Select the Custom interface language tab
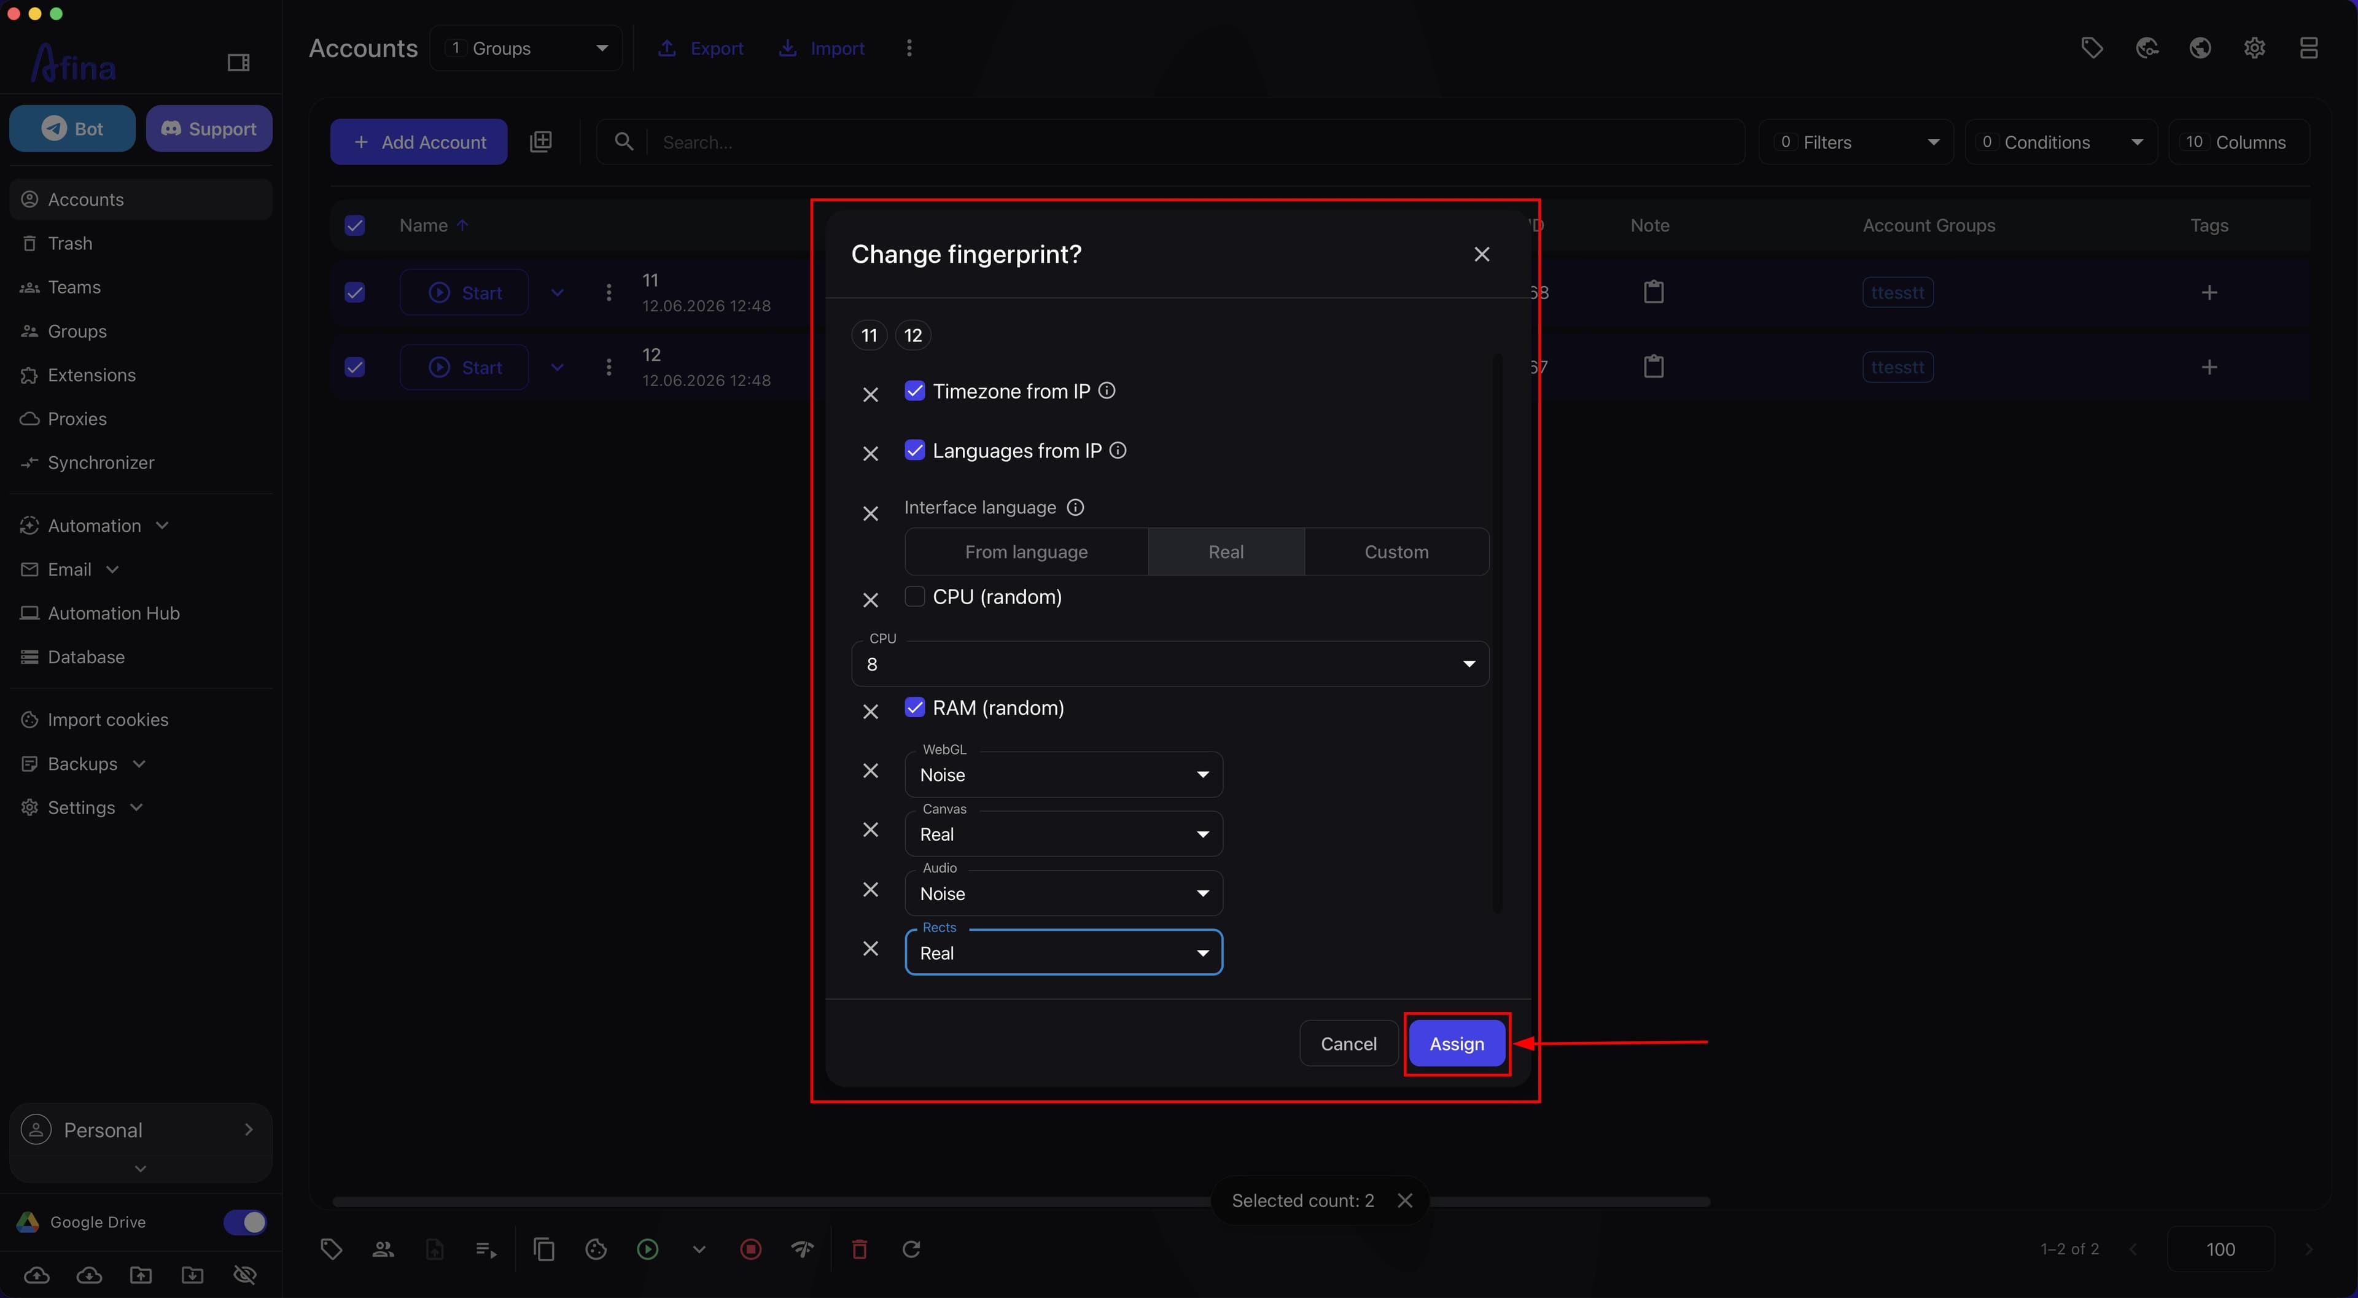 [1396, 552]
